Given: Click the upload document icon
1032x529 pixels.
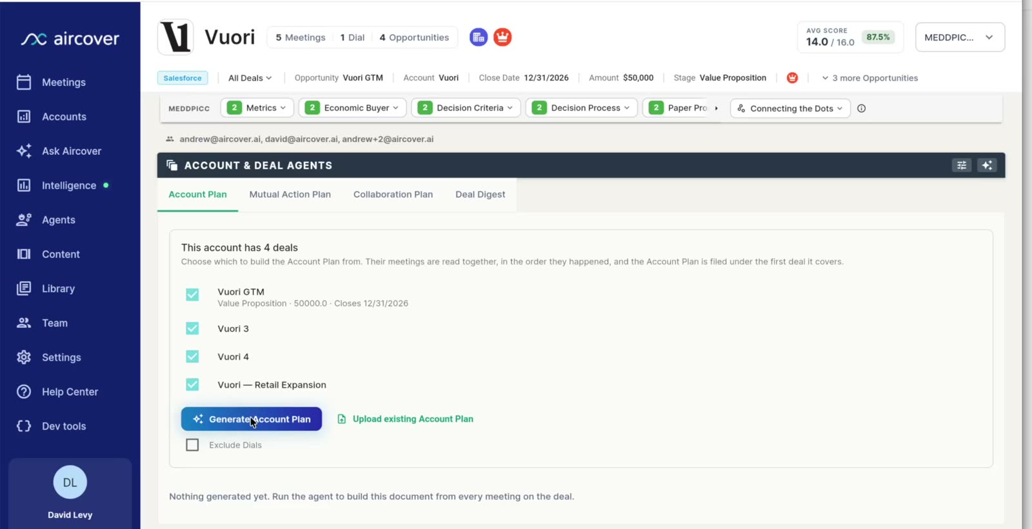Looking at the screenshot, I should click(342, 419).
